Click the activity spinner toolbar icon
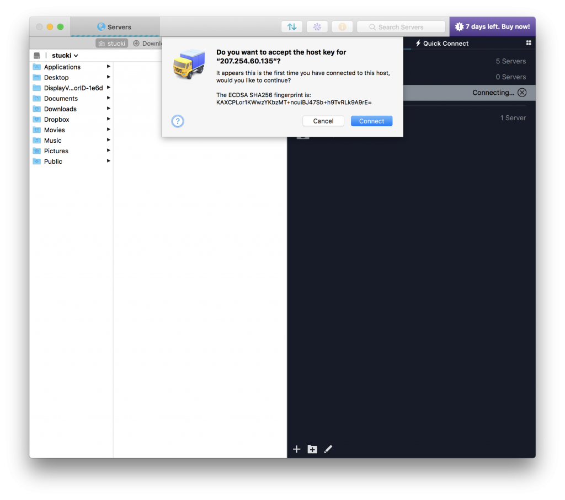Screen dimensions: 565x500 tap(317, 26)
